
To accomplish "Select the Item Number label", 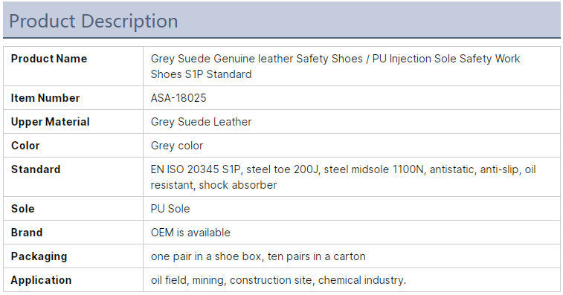I will pos(45,98).
